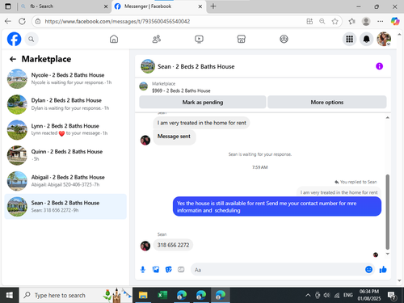Refresh the page

click(23, 21)
